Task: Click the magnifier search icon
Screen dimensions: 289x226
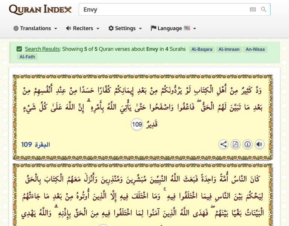Action: click(x=264, y=10)
